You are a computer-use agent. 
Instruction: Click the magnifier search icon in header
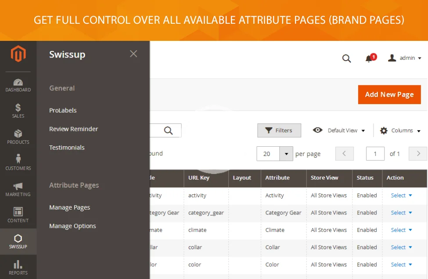346,58
